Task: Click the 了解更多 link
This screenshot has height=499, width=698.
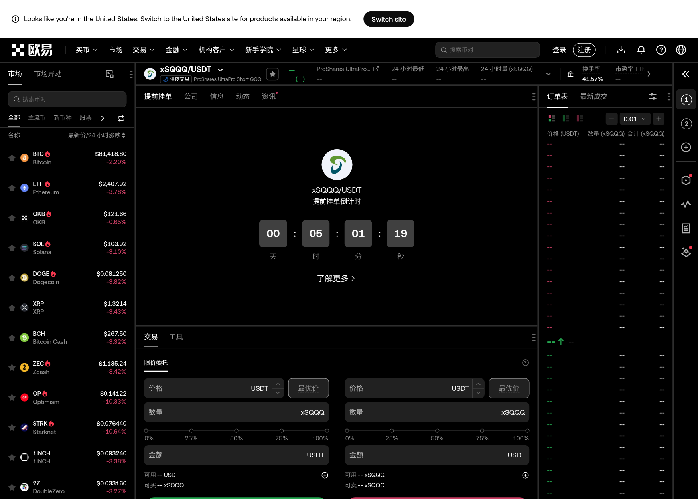Action: 336,279
